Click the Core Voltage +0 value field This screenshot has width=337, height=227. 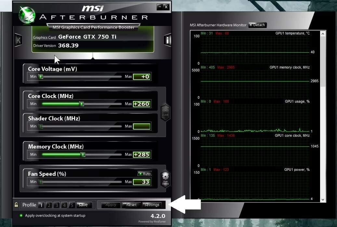[x=142, y=77]
